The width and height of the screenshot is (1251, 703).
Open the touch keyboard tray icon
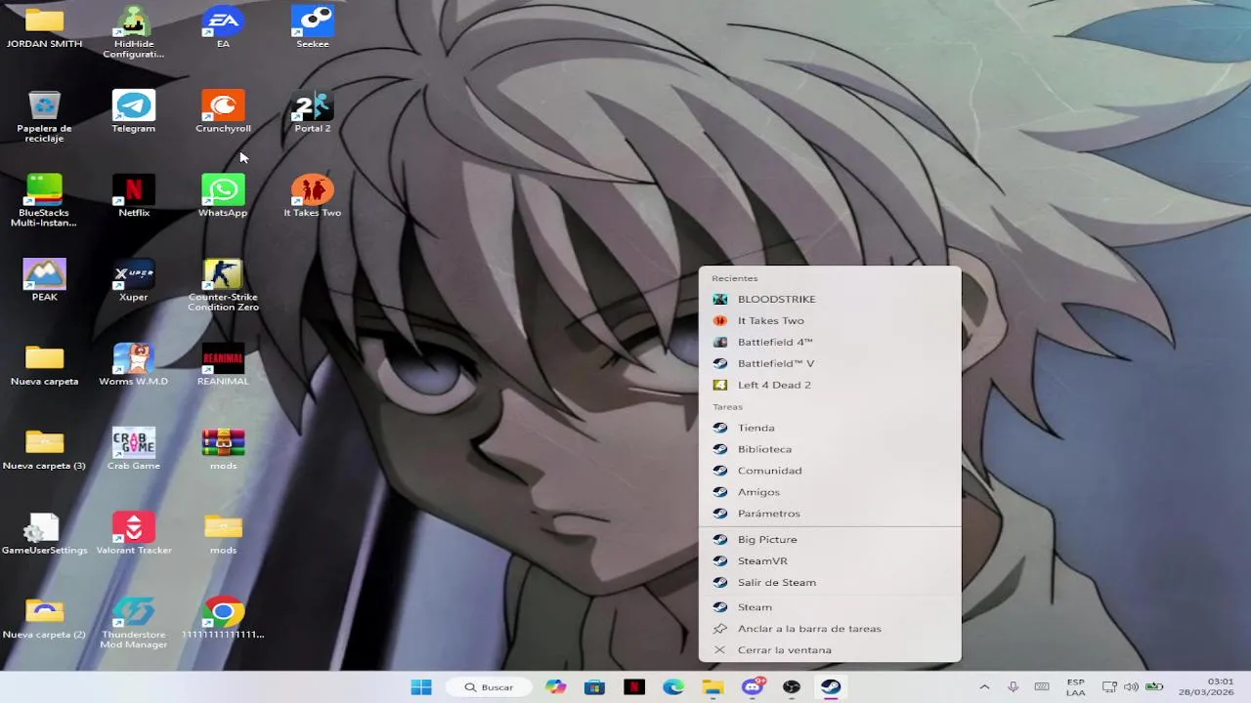(1042, 687)
